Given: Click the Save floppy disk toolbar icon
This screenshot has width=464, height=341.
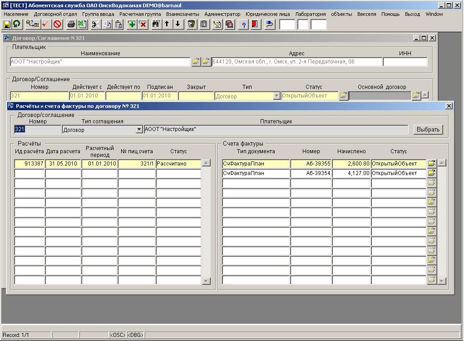Looking at the screenshot, I should tap(7, 24).
